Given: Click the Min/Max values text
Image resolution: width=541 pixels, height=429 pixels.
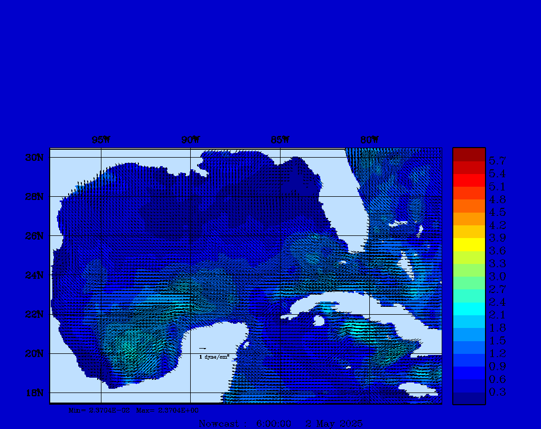Looking at the screenshot, I should click(134, 410).
